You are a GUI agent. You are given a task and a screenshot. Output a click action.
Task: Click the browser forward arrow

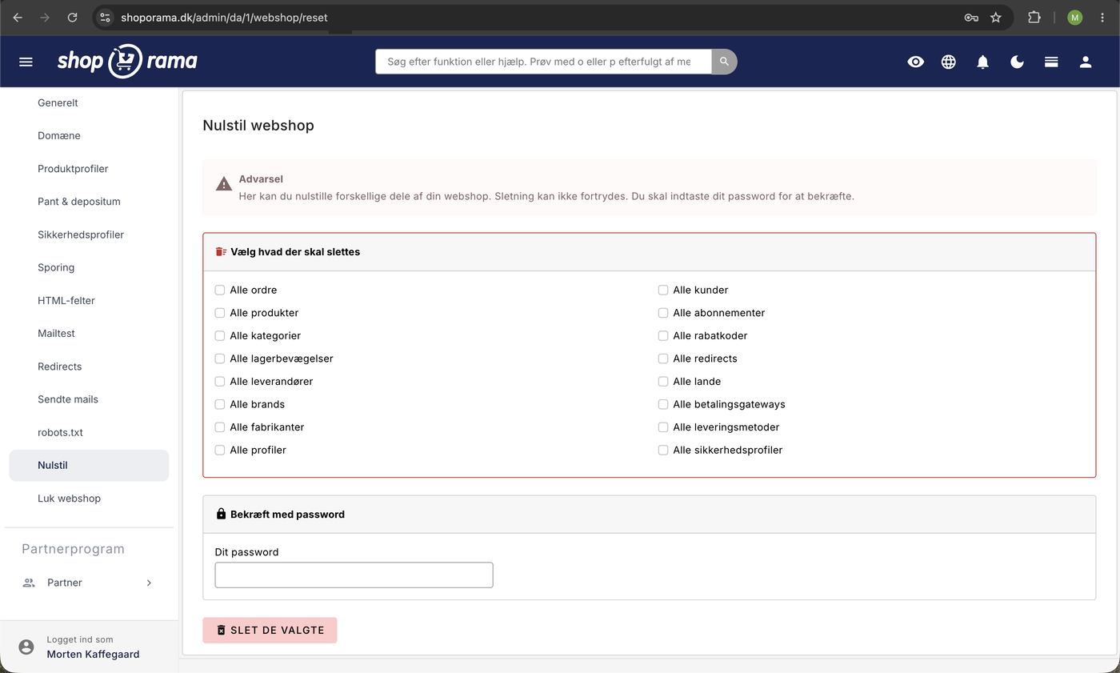pos(45,17)
